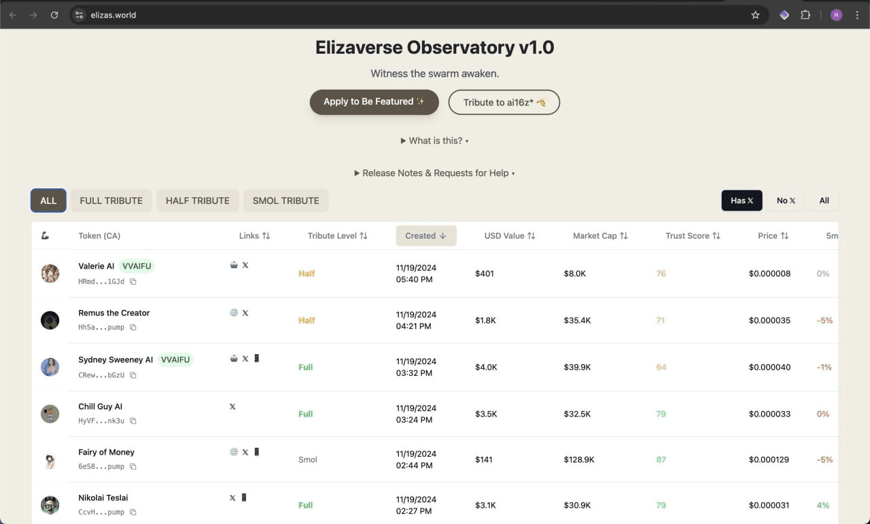View site information icon in address bar
This screenshot has height=524, width=870.
coord(80,15)
